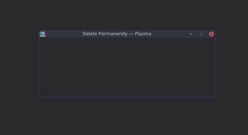Click the word "Plasma" in the window title
The width and height of the screenshot is (248, 135).
point(143,34)
